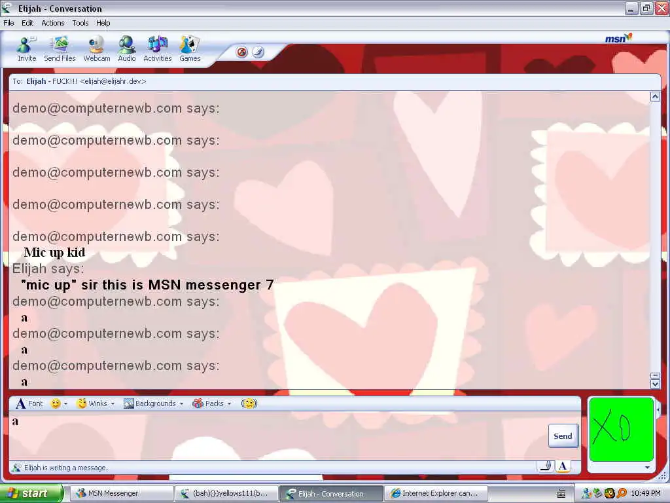
Task: Start a Webcam session
Action: [97, 49]
